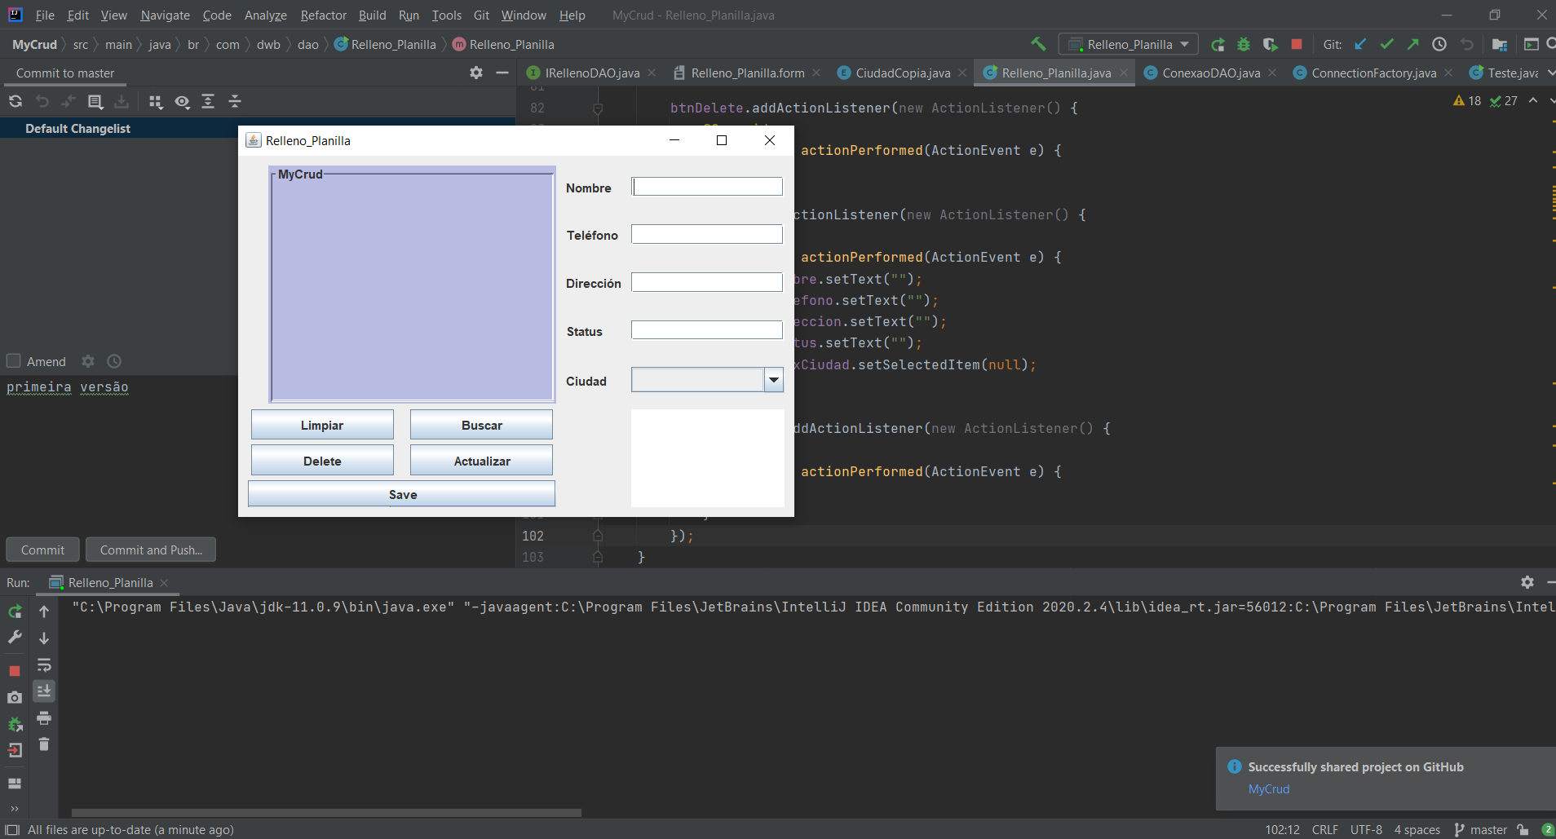This screenshot has width=1556, height=839.
Task: Commit changes using the green check Git icon
Action: pos(1386,45)
